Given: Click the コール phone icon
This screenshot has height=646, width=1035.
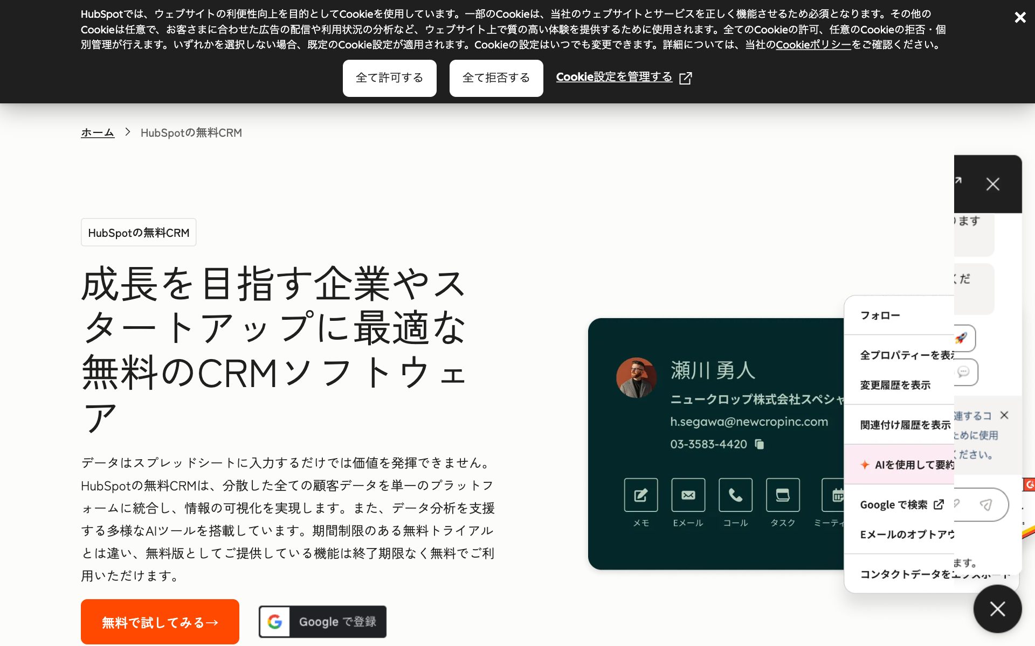Looking at the screenshot, I should click(x=735, y=495).
